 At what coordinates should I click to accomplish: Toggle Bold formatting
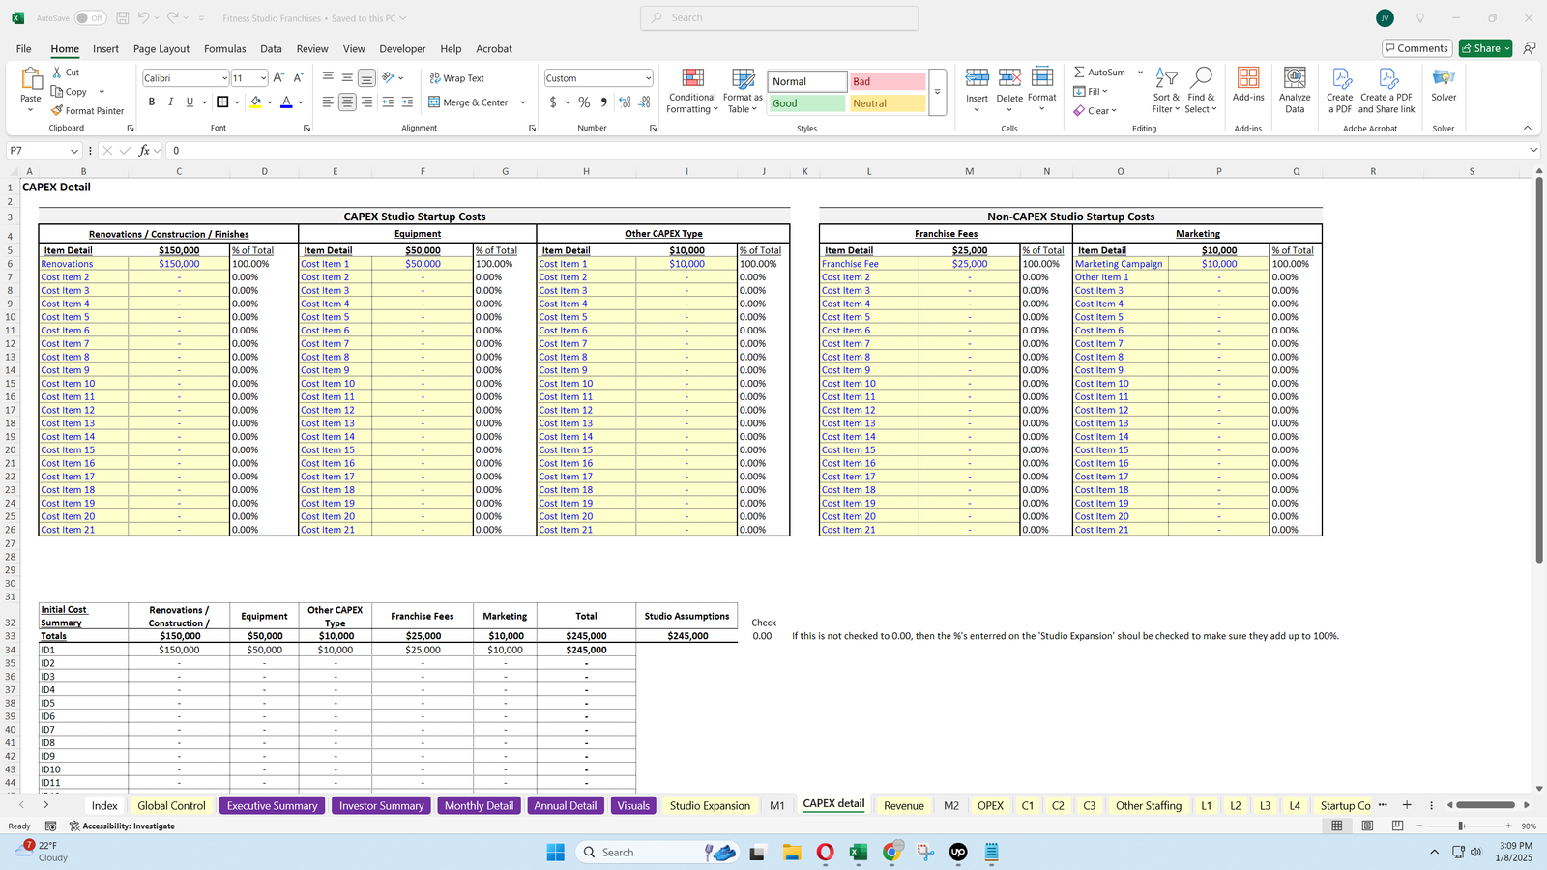click(x=152, y=102)
